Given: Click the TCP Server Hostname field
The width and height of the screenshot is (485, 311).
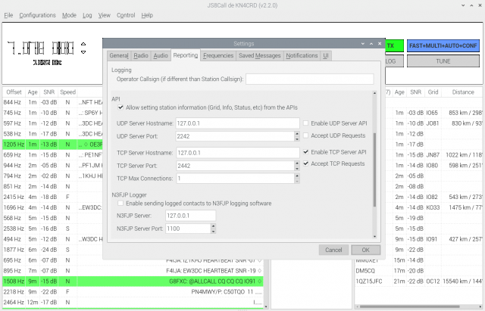Looking at the screenshot, I should point(237,153).
